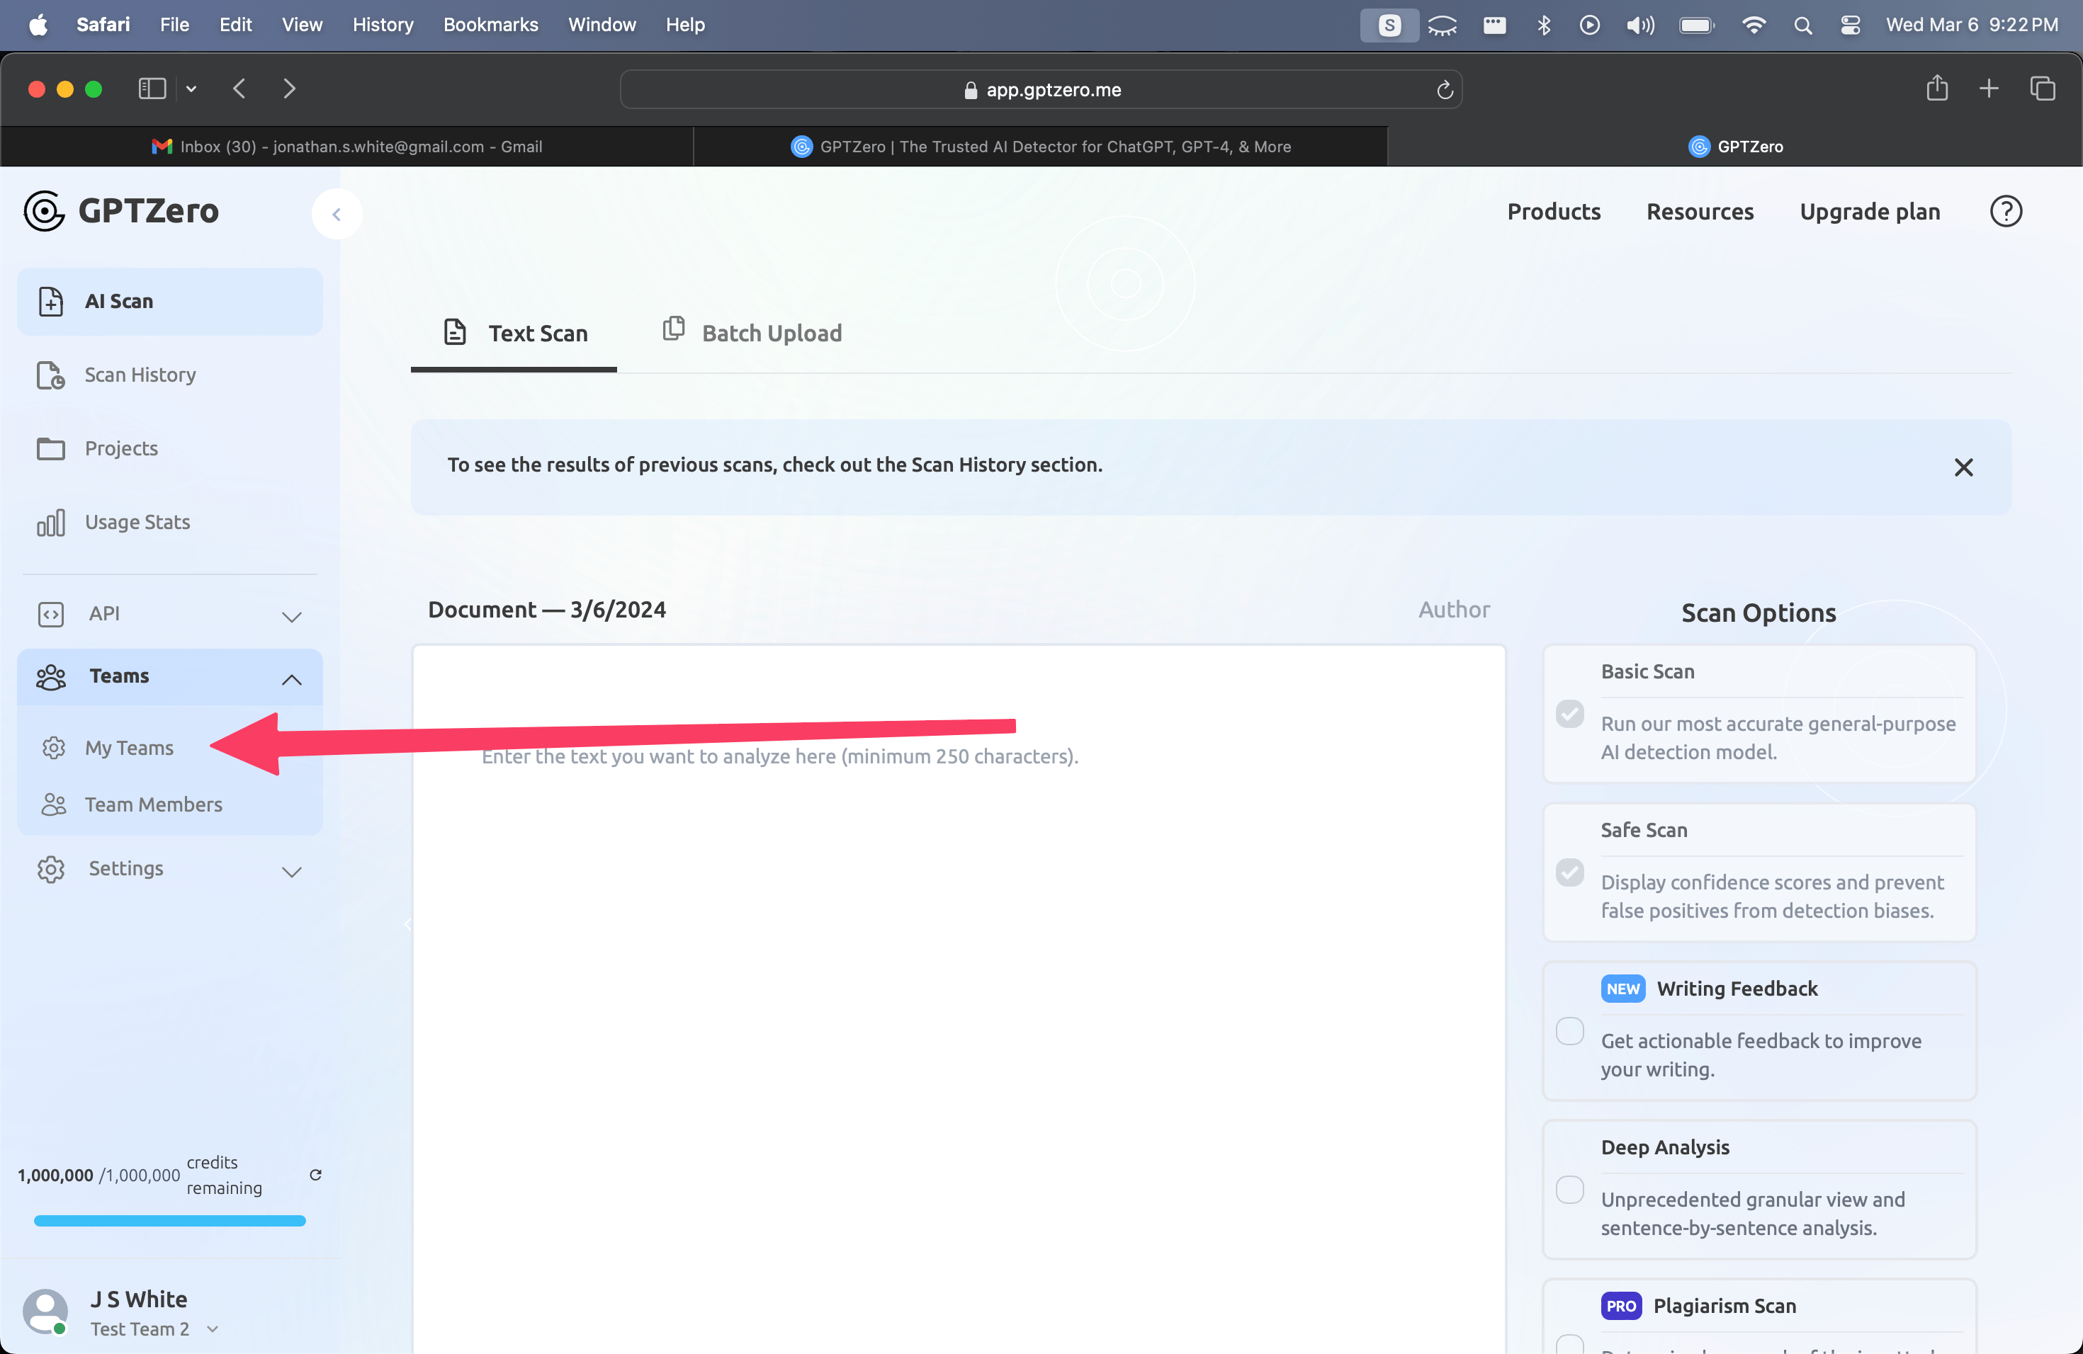Refresh credits remaining with reload icon
The height and width of the screenshot is (1354, 2083).
[316, 1175]
